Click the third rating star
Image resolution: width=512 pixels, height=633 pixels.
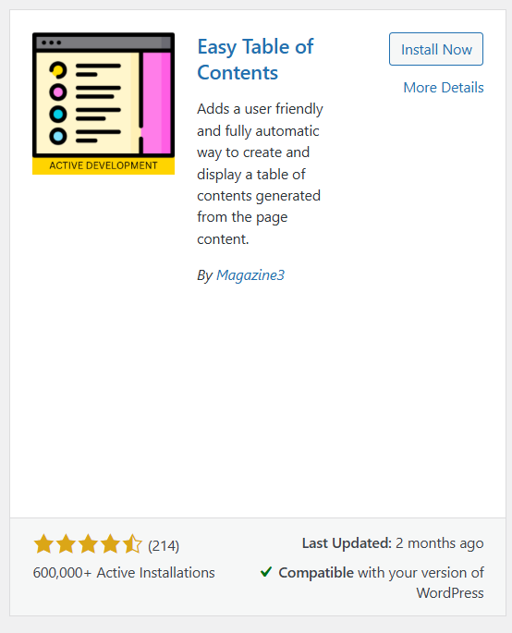(x=88, y=543)
